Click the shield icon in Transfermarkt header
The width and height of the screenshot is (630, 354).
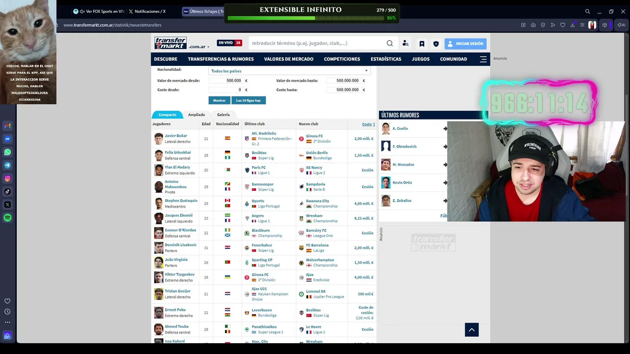click(x=436, y=44)
